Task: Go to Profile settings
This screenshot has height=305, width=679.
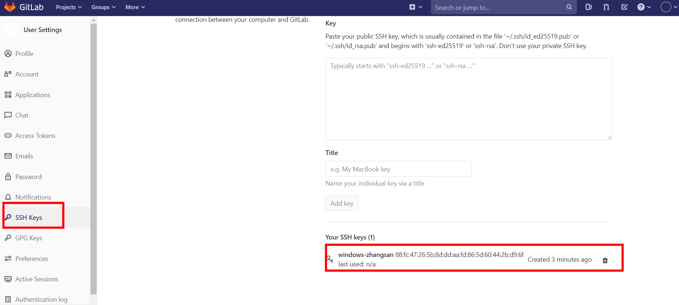Action: [x=24, y=54]
